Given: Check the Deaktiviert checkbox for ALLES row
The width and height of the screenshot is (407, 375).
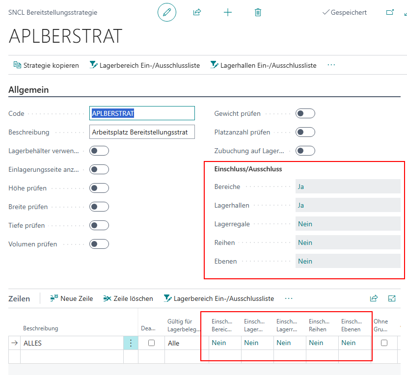Looking at the screenshot, I should (x=151, y=343).
